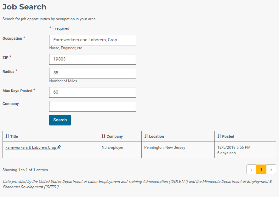
Task: Sort results by the Posted column header
Action: pos(245,136)
